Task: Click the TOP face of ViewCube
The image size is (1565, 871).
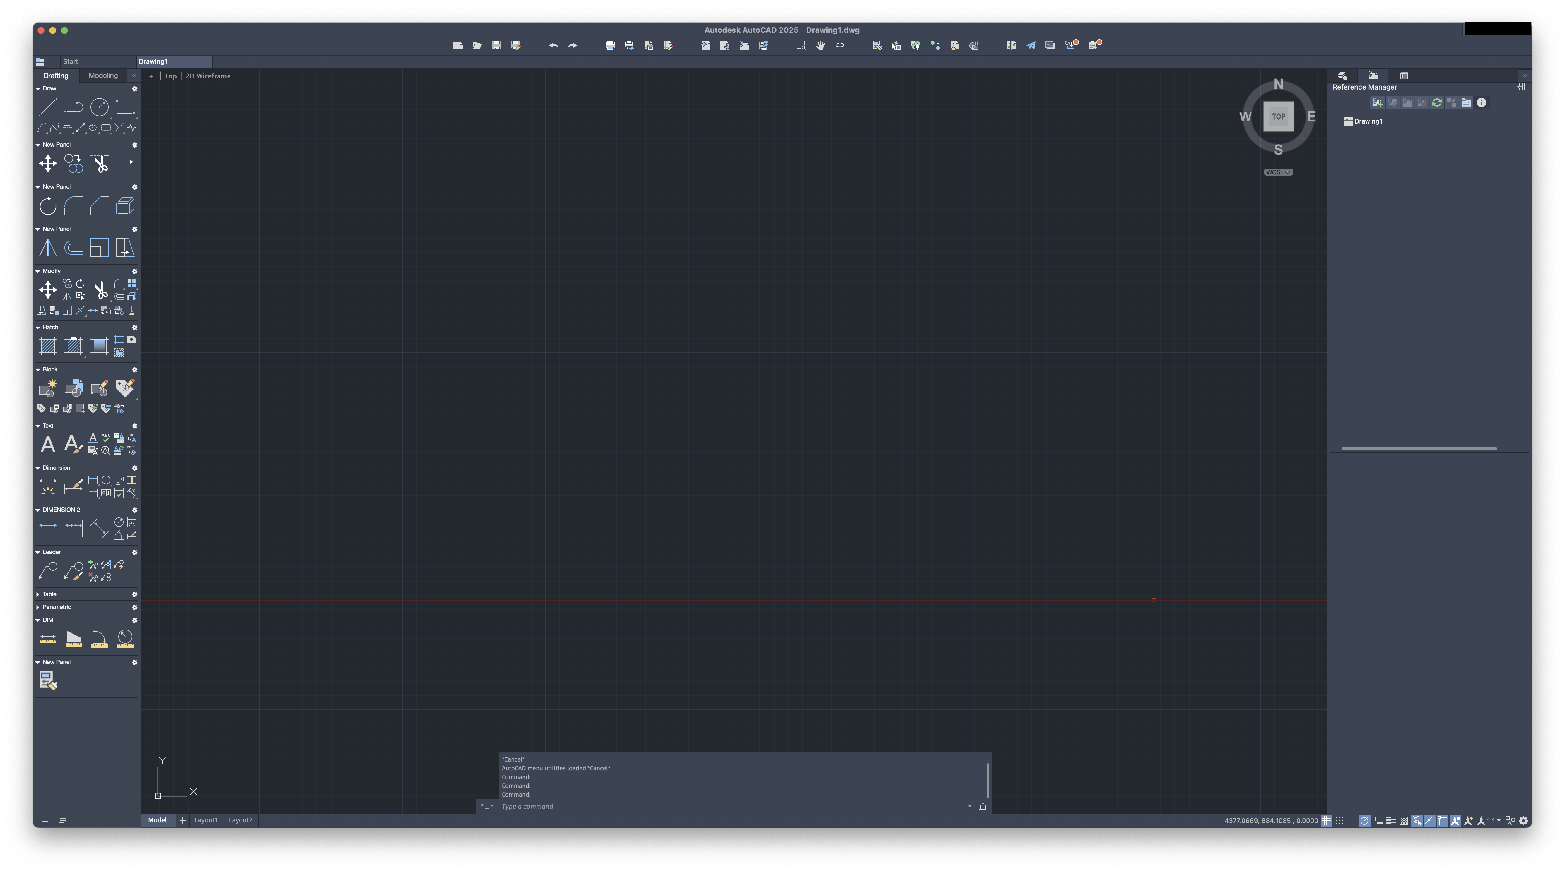Action: click(1278, 116)
